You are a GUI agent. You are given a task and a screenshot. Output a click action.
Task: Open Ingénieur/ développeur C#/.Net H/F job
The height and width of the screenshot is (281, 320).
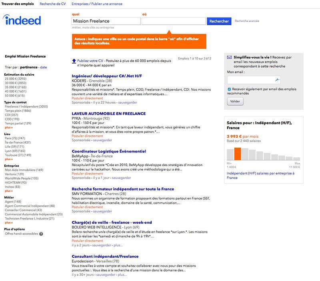(107, 76)
